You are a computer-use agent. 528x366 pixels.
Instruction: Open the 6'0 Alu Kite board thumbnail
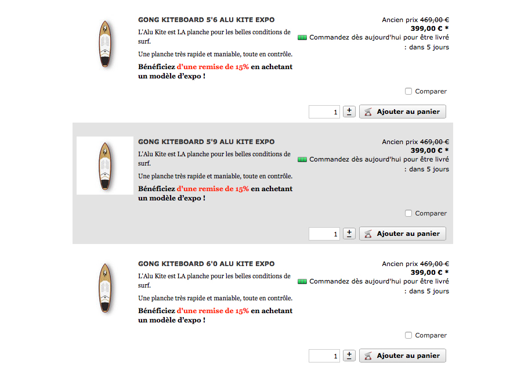(105, 288)
